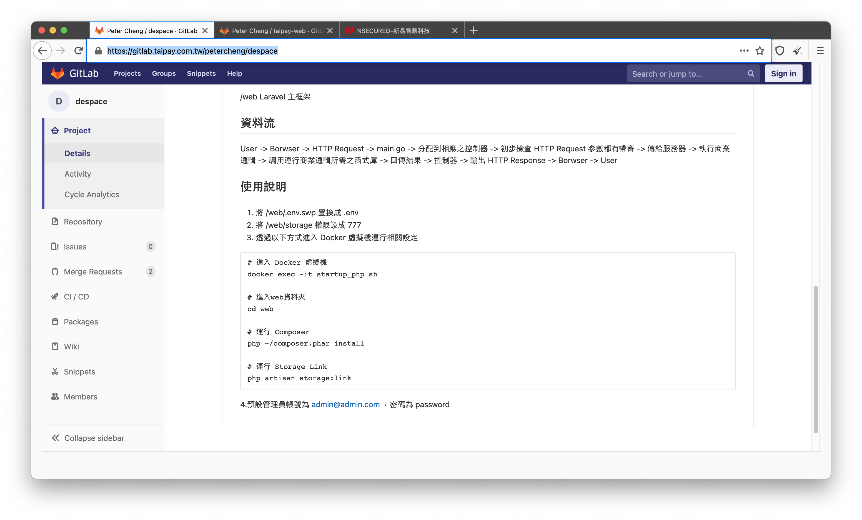
Task: Focus the Search or jump to field
Action: click(693, 74)
